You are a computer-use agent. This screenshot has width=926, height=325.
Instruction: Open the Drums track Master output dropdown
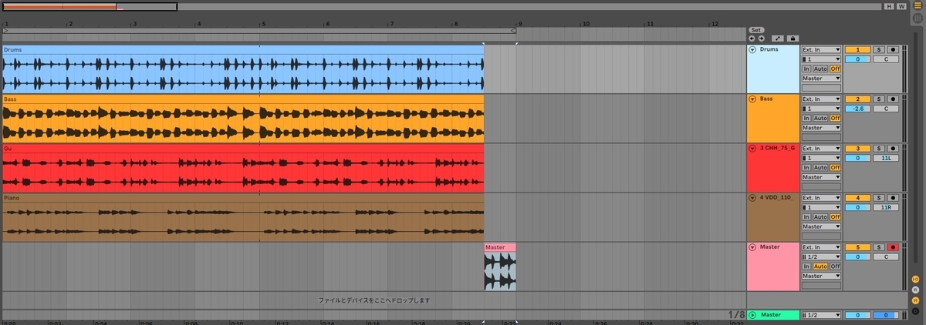click(820, 78)
